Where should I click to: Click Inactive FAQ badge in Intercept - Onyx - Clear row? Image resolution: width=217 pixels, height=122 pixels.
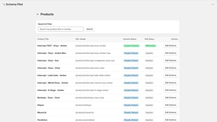coord(149,68)
